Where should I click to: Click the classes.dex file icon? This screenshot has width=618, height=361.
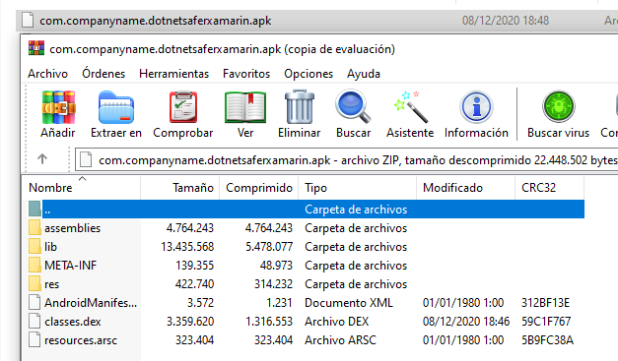pos(34,322)
